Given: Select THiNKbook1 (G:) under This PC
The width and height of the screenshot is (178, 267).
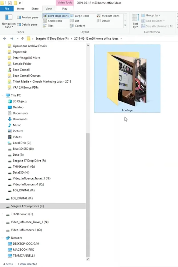Looking at the screenshot, I should (x=24, y=167).
